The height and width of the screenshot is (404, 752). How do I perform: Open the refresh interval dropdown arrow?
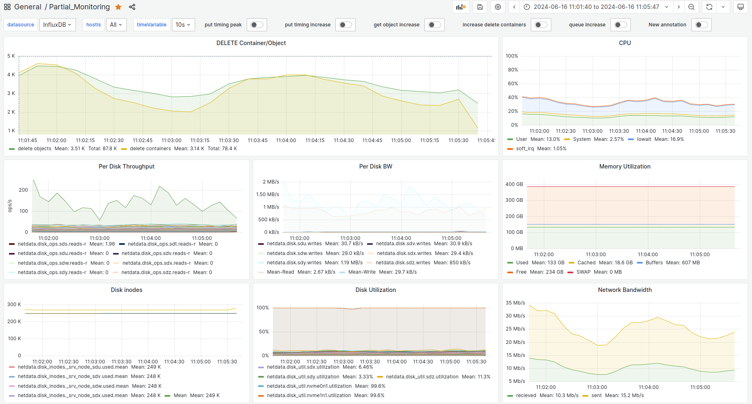click(x=723, y=7)
